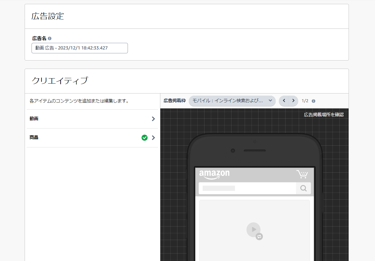
Task: Go to previous ad placement preview
Action: (284, 101)
